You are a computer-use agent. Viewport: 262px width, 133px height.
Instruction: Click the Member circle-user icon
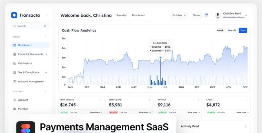[15, 109]
